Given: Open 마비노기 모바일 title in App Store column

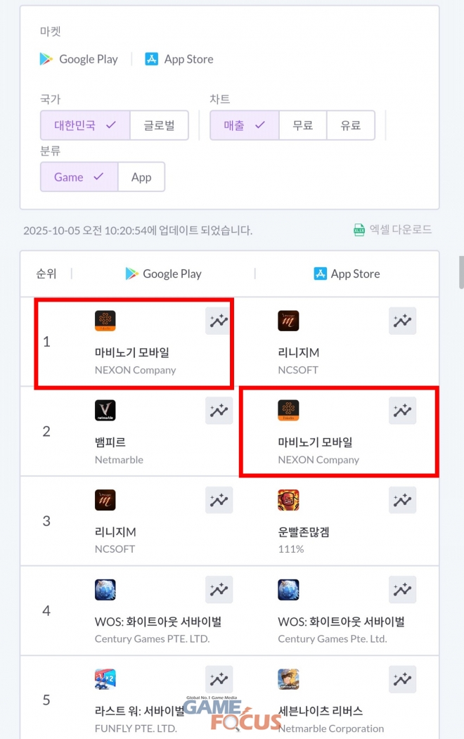Looking at the screenshot, I should pos(315,442).
